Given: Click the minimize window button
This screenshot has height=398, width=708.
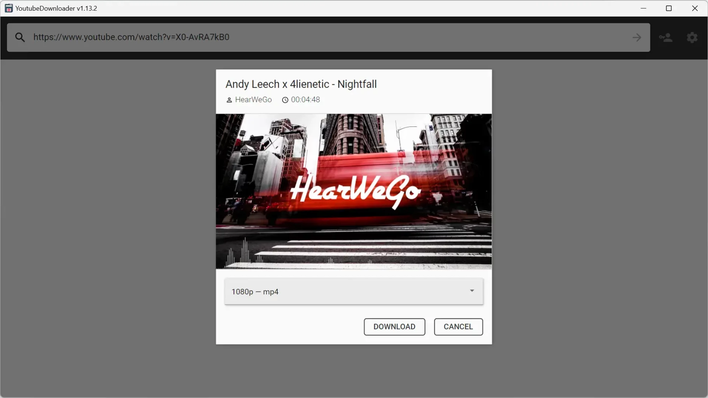Looking at the screenshot, I should point(643,8).
